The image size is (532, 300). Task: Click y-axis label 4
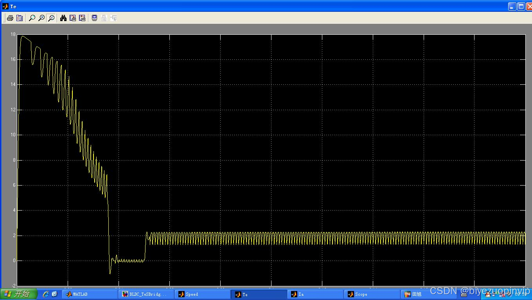click(x=14, y=210)
